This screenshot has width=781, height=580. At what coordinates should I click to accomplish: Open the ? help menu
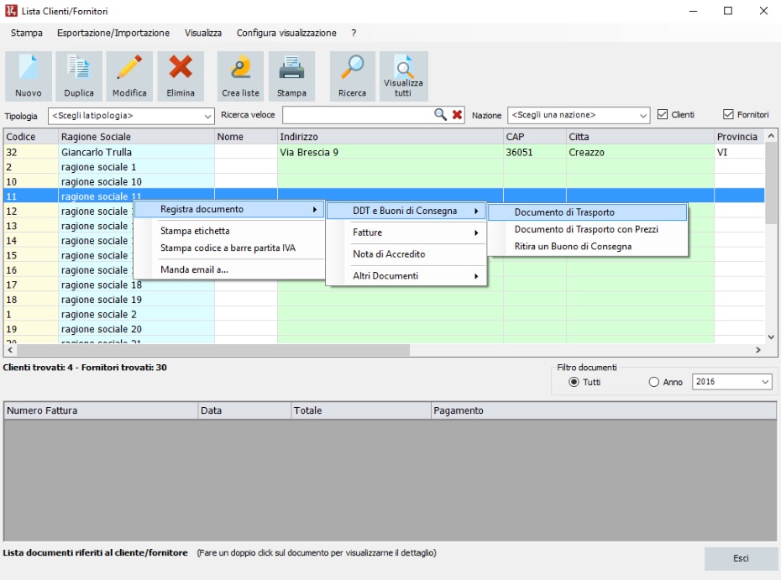[354, 33]
